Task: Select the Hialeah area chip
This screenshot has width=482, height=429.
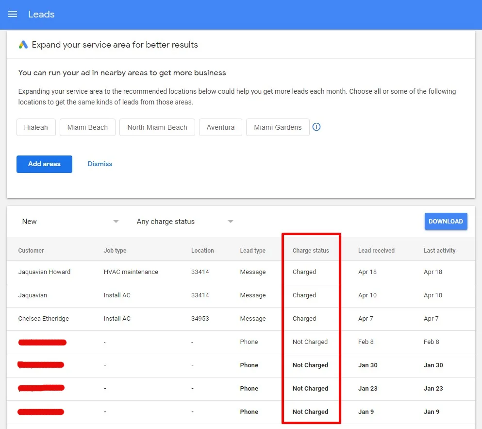Action: click(x=36, y=127)
